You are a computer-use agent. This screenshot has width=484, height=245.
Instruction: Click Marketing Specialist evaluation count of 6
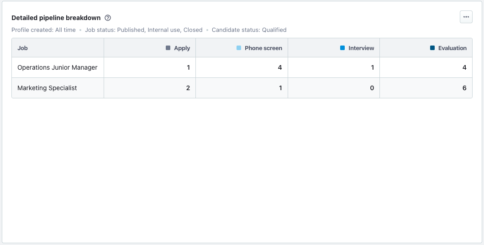point(464,88)
